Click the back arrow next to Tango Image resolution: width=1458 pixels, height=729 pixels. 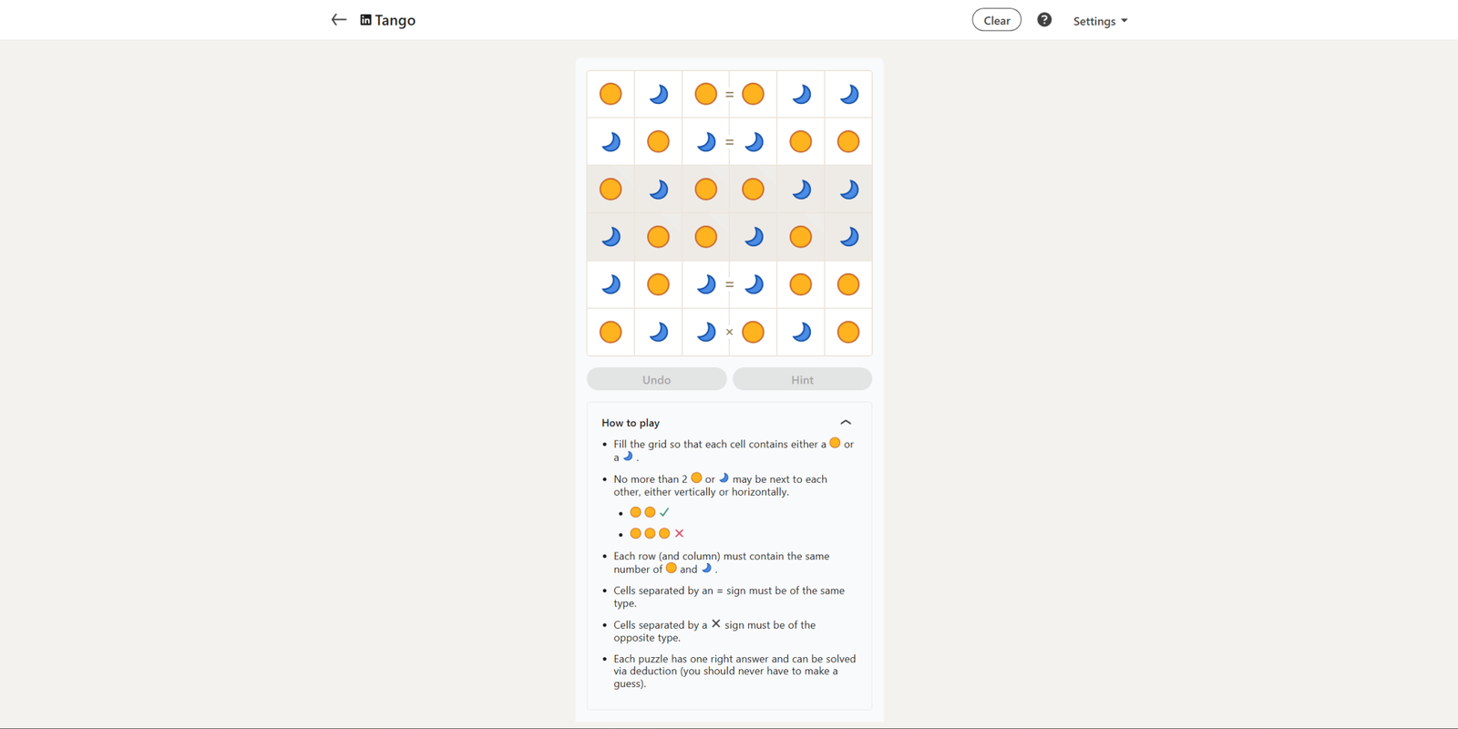(339, 20)
